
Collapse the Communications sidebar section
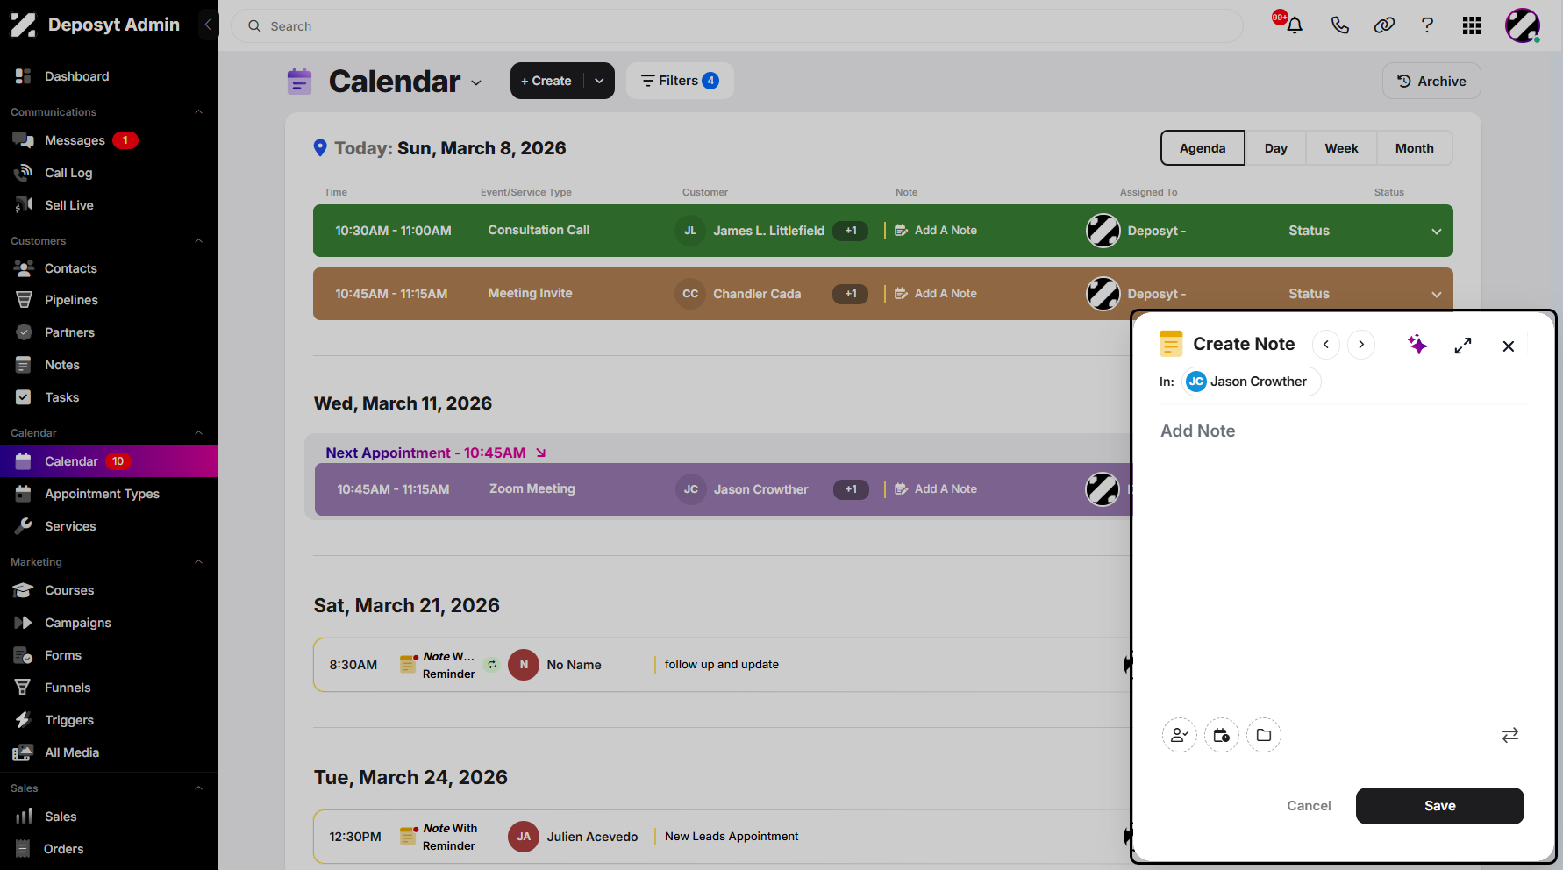pyautogui.click(x=198, y=112)
